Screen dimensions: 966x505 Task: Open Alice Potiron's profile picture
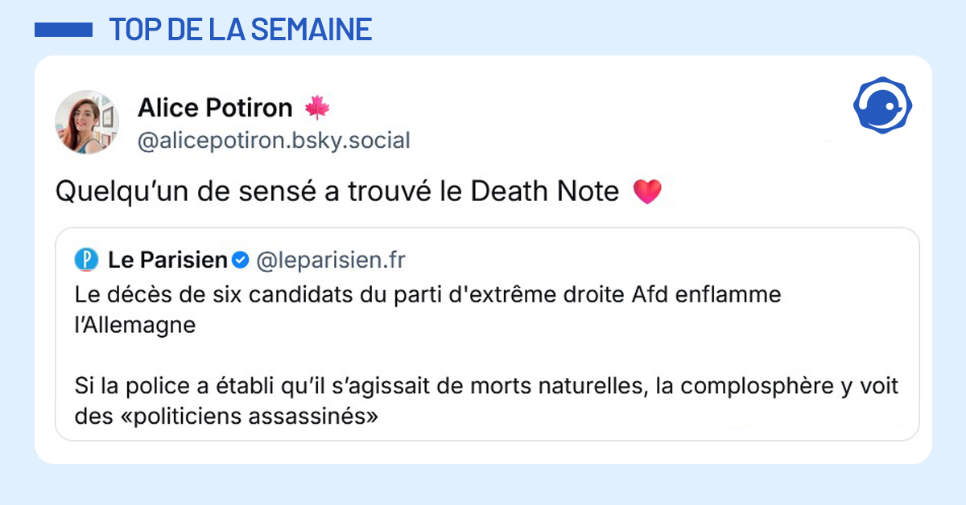point(87,122)
